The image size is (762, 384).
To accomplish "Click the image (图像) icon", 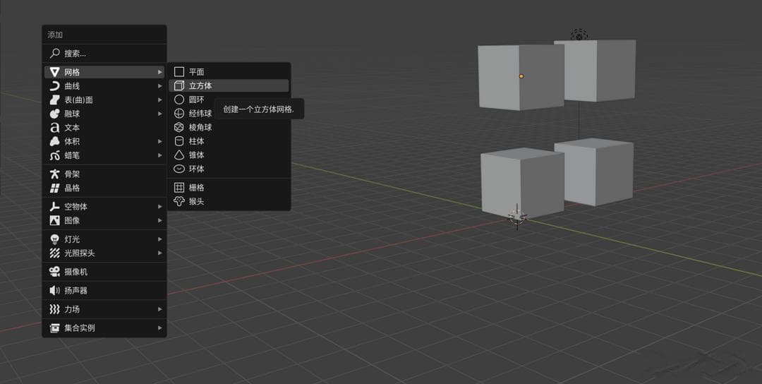I will [x=54, y=221].
